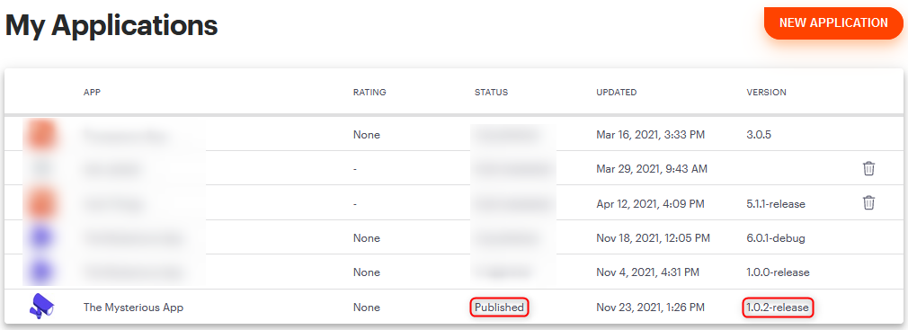Click the Published status of The Mysterious App
This screenshot has width=908, height=330.
pyautogui.click(x=499, y=308)
